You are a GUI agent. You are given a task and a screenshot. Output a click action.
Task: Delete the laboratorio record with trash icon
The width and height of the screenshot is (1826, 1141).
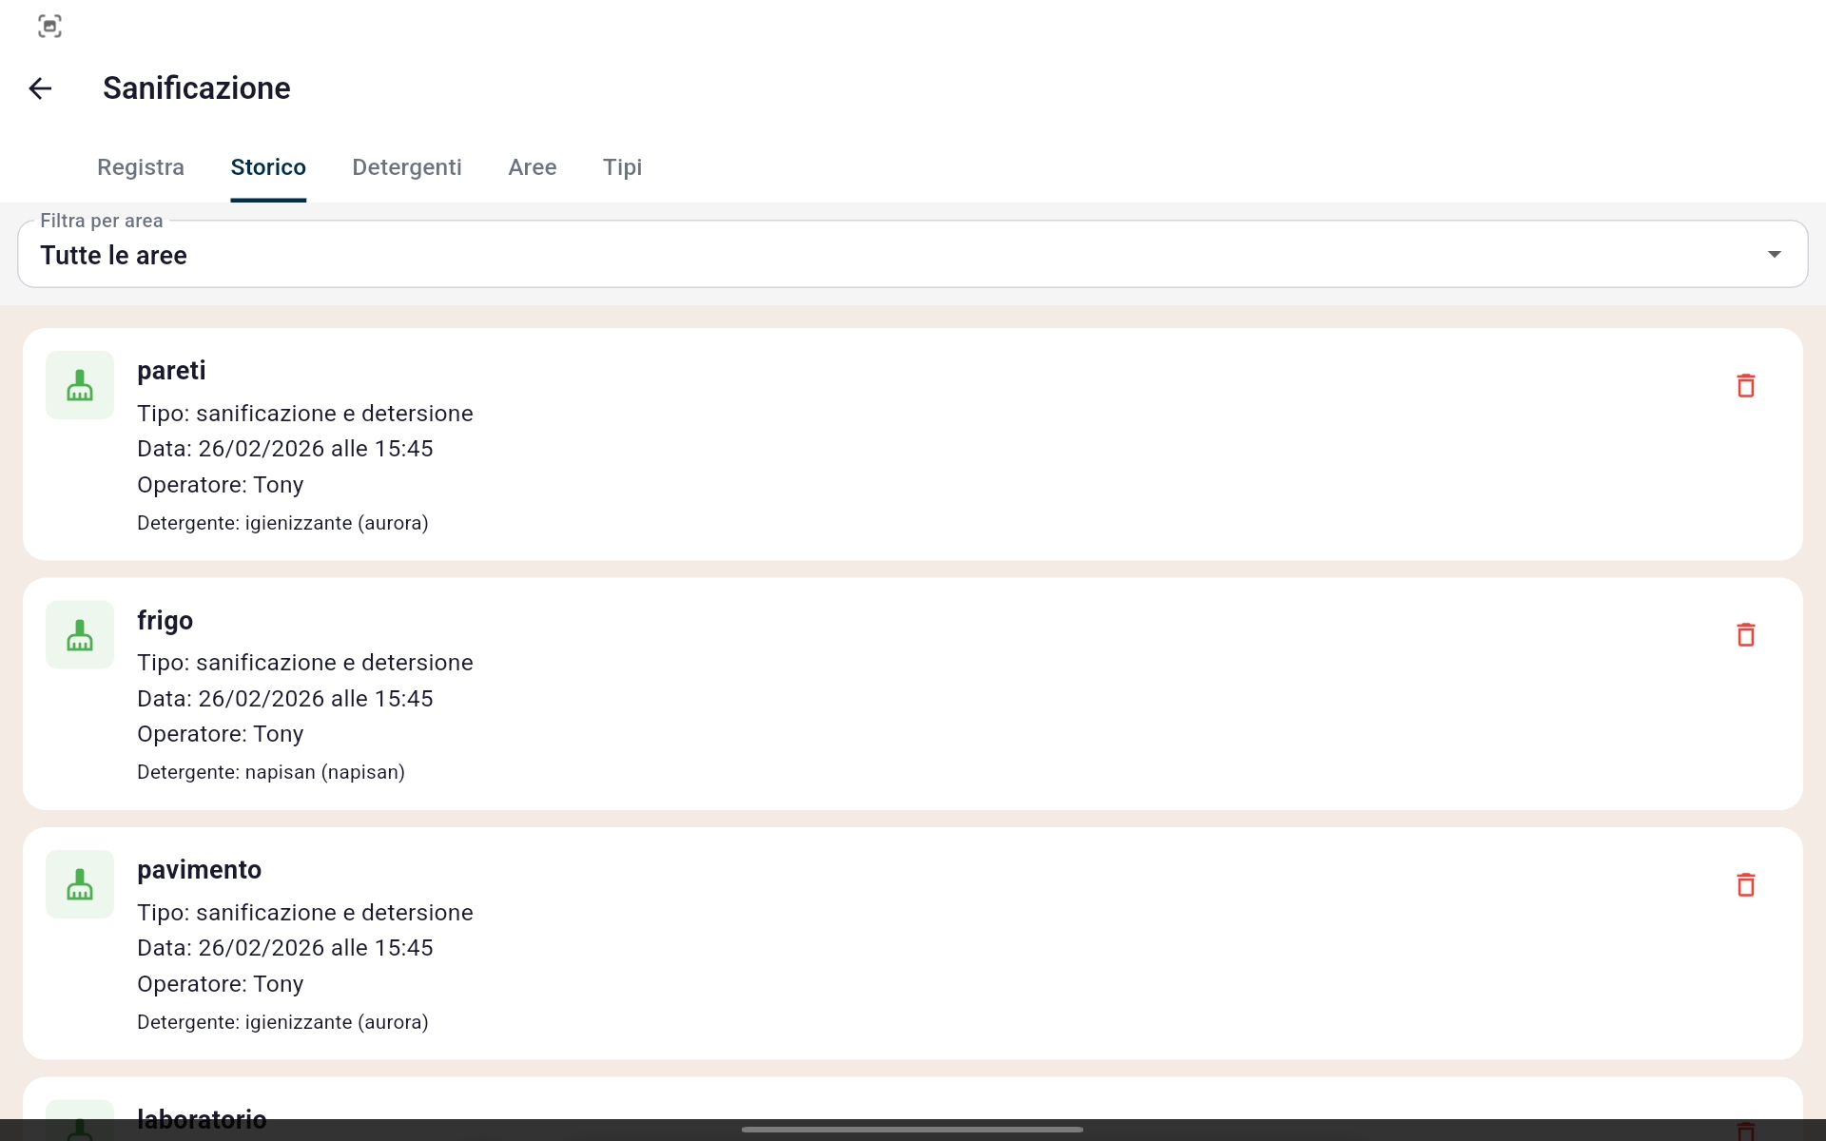pos(1745,1130)
